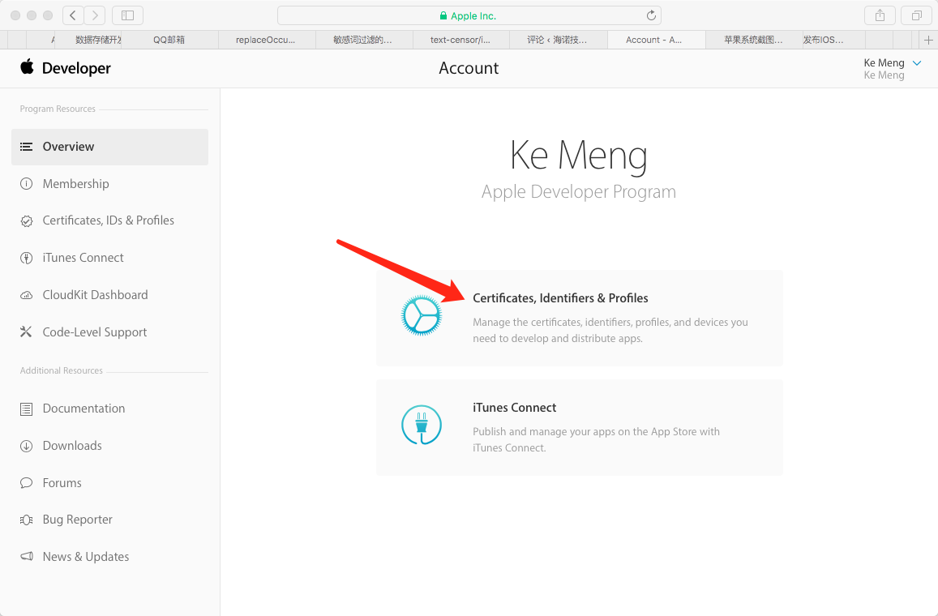
Task: Click the CloudKit Dashboard cloud icon
Action: 26,295
